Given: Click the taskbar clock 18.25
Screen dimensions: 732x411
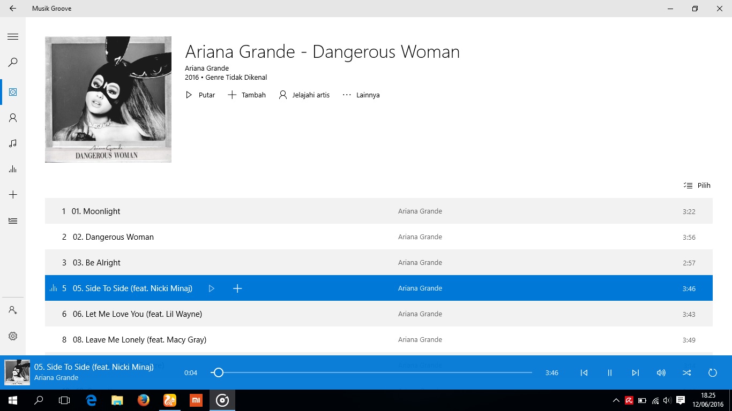Looking at the screenshot, I should [708, 395].
